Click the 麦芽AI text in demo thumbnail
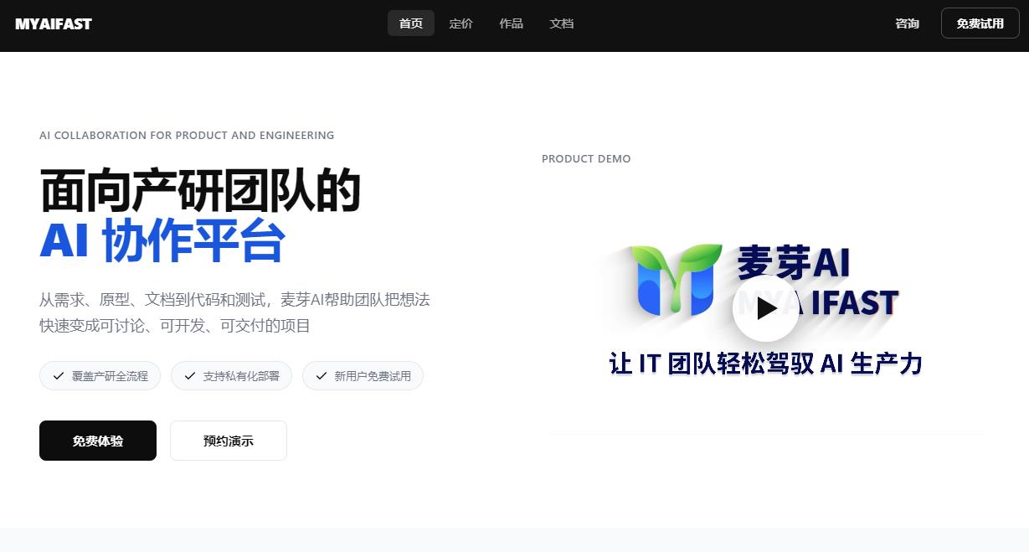Viewport: 1029px width, 552px height. click(794, 262)
